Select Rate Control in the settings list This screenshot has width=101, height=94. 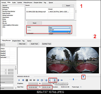tap(6, 13)
